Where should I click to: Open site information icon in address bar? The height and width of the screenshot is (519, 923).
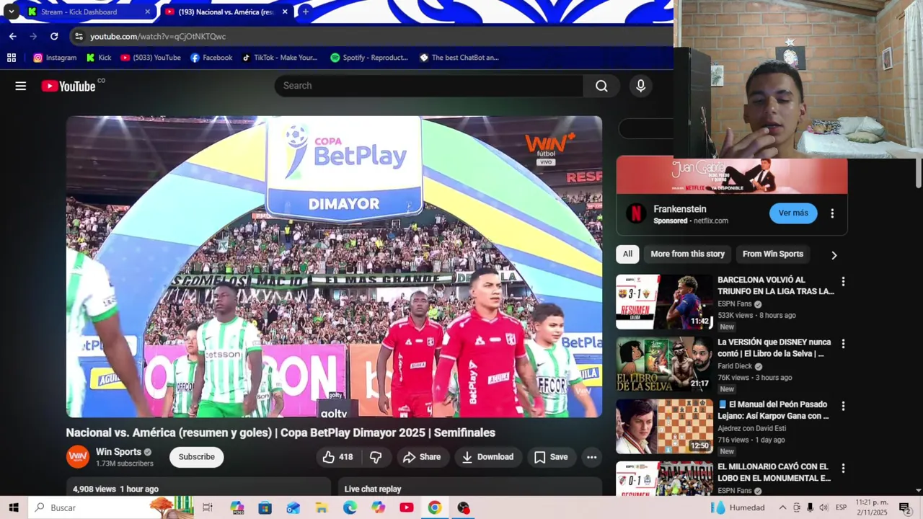coord(79,36)
